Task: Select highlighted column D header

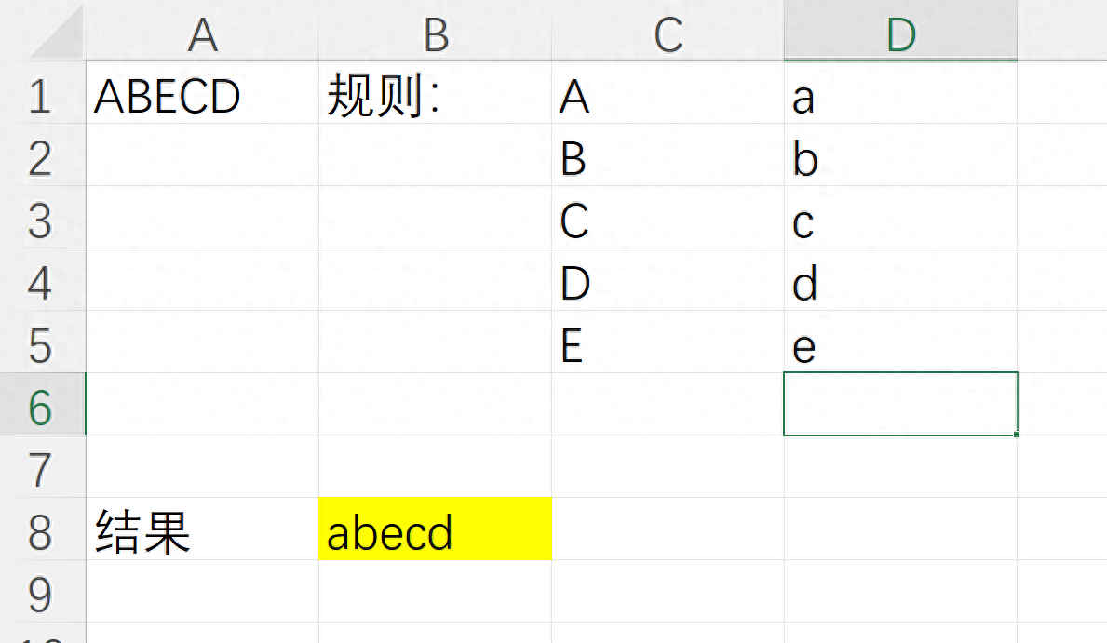Action: coord(900,33)
